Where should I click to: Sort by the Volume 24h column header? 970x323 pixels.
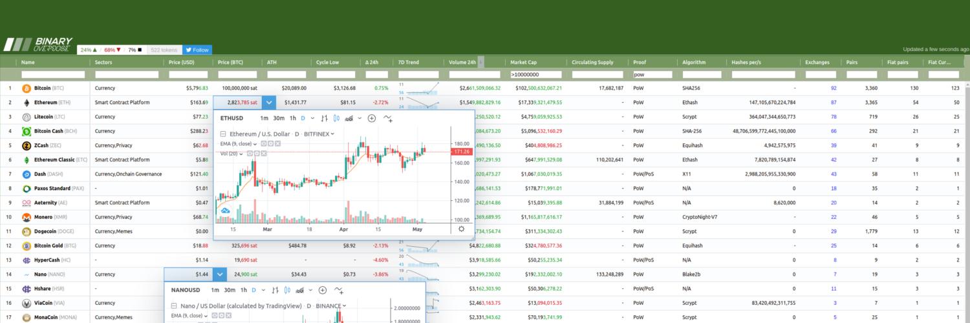[463, 62]
